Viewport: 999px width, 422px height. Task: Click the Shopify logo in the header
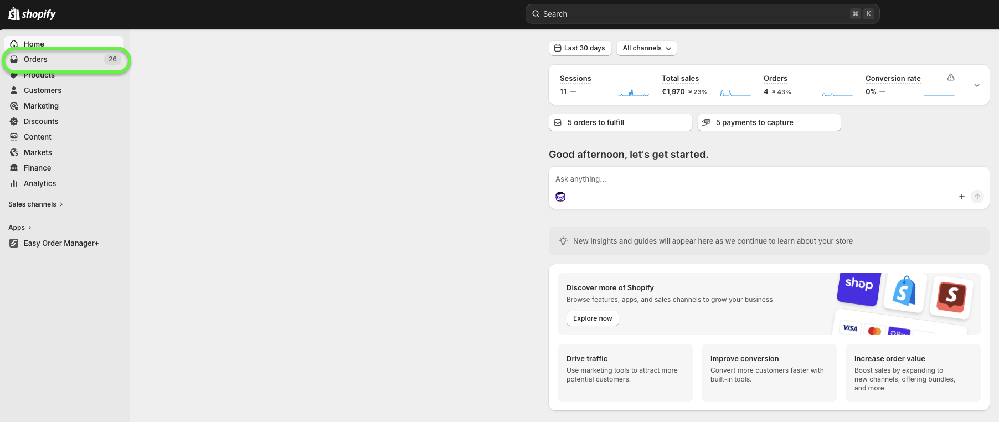tap(32, 14)
